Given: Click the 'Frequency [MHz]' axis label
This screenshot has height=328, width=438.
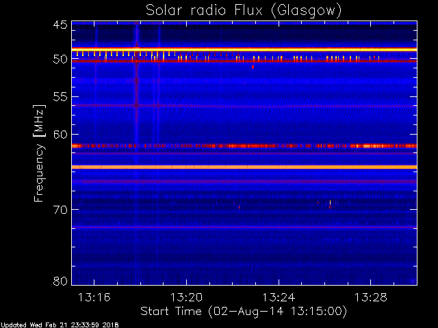Looking at the screenshot, I should click(x=39, y=153).
